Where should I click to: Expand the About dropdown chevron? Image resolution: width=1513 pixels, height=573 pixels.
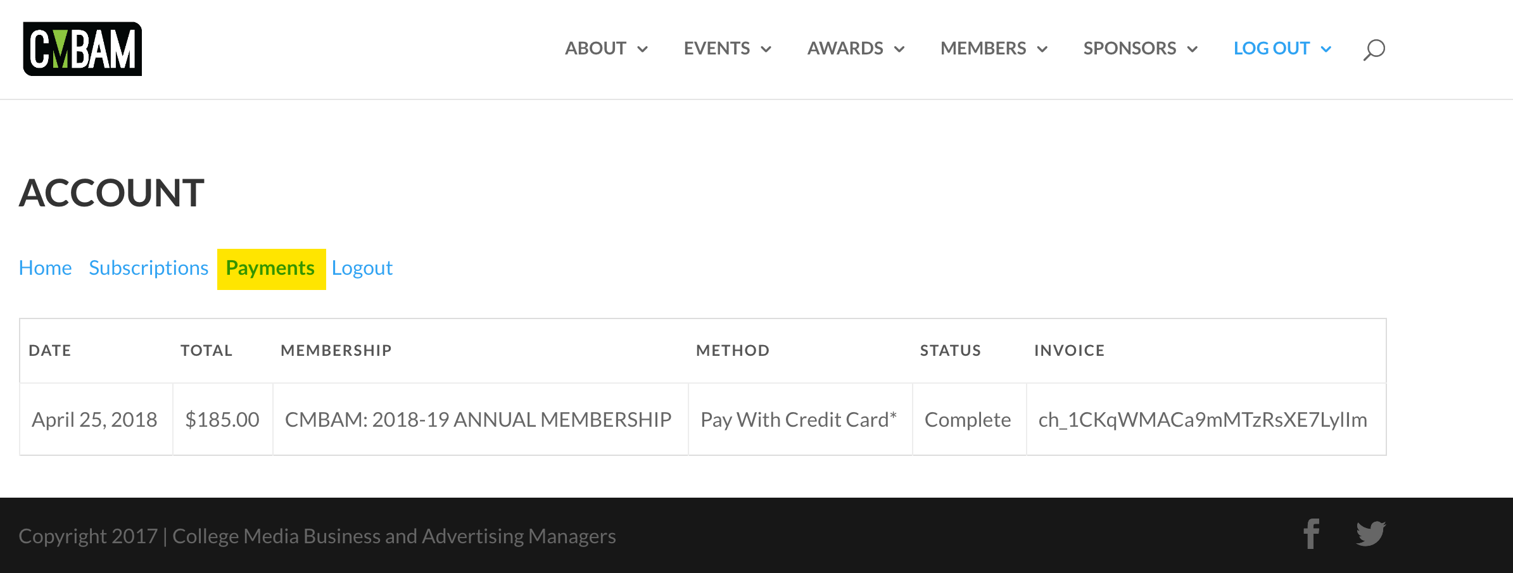(x=642, y=49)
